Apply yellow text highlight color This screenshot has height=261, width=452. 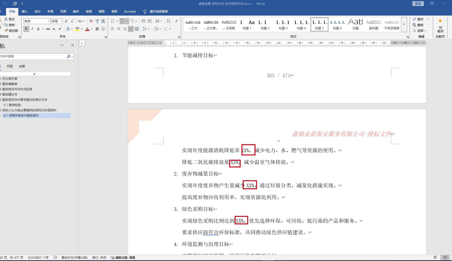click(78, 29)
